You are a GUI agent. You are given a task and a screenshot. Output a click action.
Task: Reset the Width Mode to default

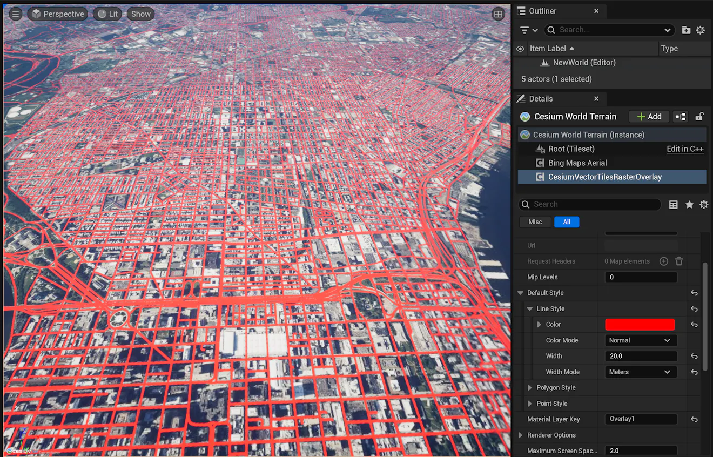[x=694, y=372]
